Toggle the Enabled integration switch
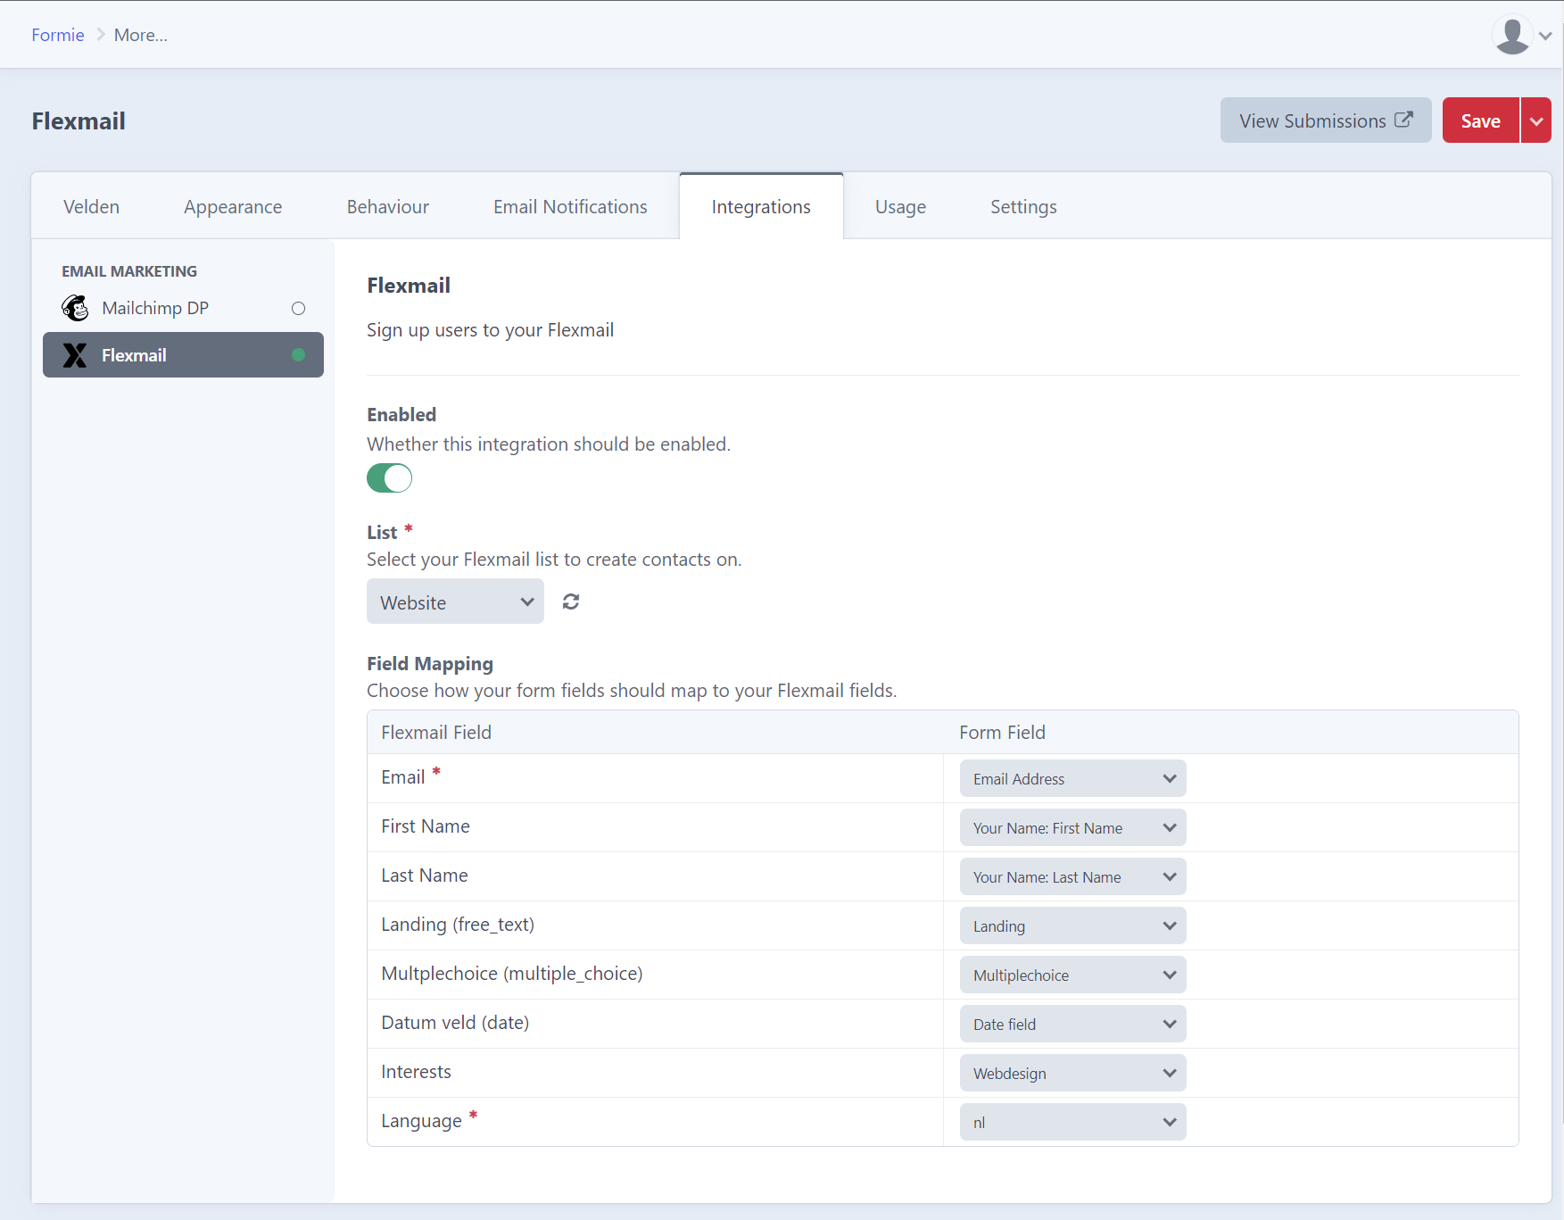The height and width of the screenshot is (1220, 1564). pyautogui.click(x=390, y=478)
